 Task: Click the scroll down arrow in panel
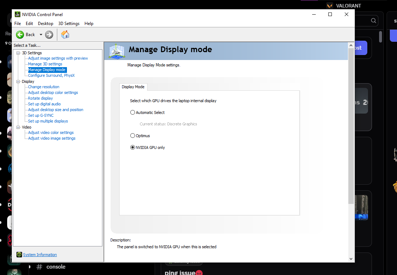(x=351, y=259)
